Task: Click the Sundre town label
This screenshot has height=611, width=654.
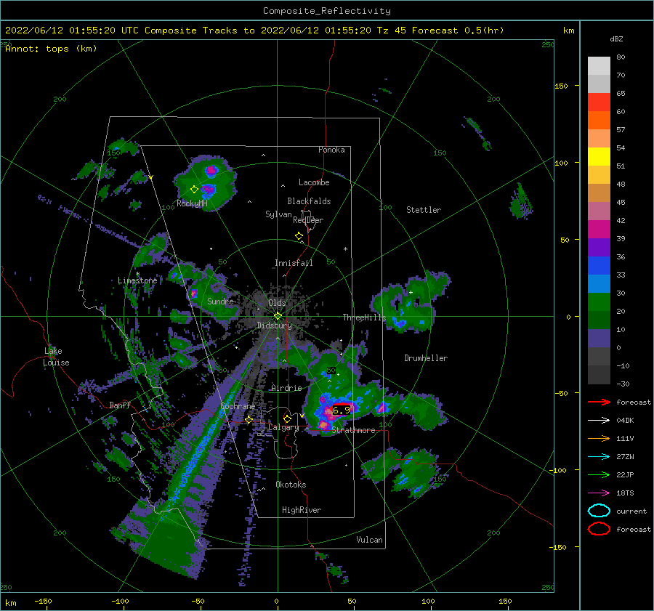Action: point(221,301)
